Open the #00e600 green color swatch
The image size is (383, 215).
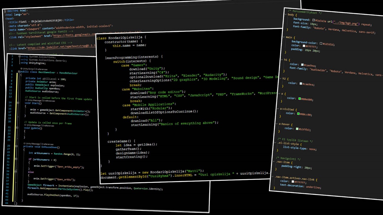tap(300, 99)
